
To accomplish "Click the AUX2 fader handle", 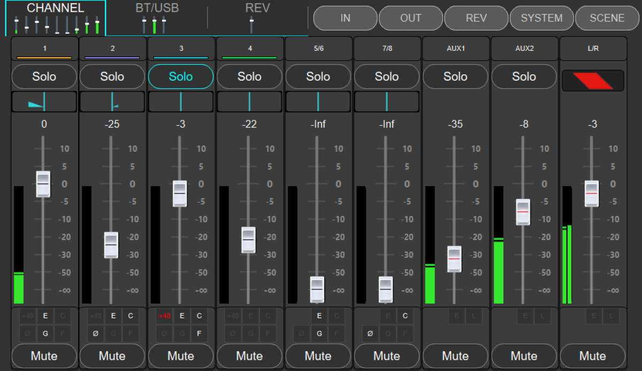I will [x=523, y=212].
